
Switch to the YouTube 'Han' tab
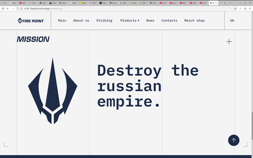[x=23, y=3]
